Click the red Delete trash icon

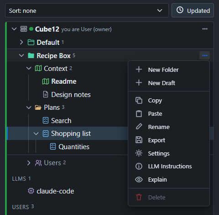click(139, 197)
